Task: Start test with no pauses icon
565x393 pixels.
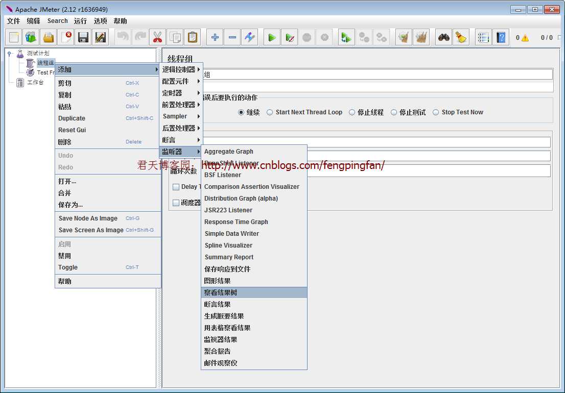Action: point(289,37)
